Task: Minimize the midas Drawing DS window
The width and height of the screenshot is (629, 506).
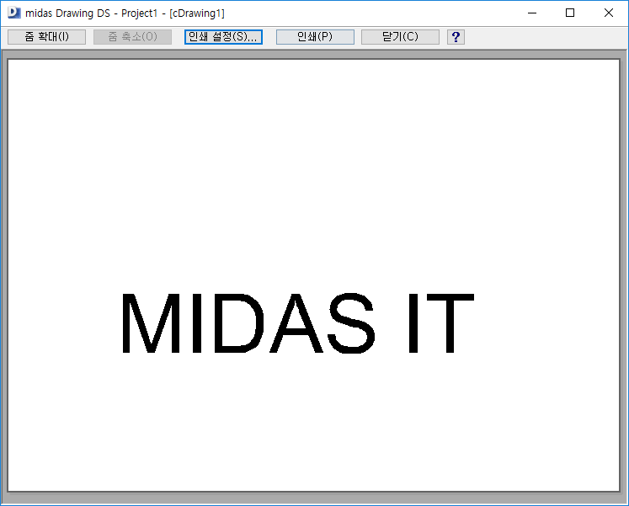Action: tap(531, 13)
